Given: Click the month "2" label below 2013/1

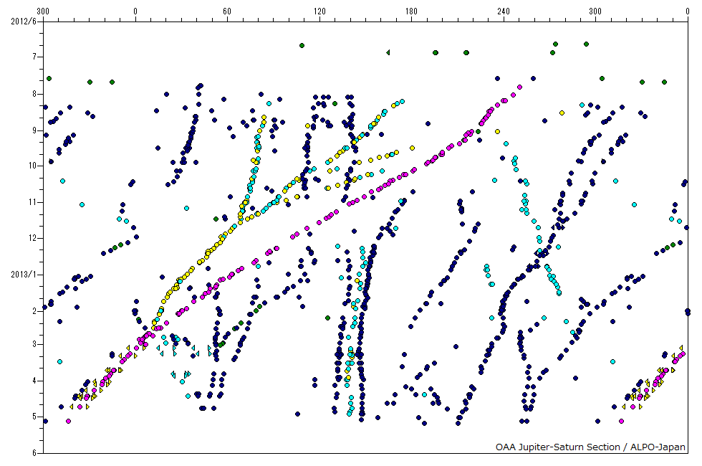Looking at the screenshot, I should [x=34, y=311].
